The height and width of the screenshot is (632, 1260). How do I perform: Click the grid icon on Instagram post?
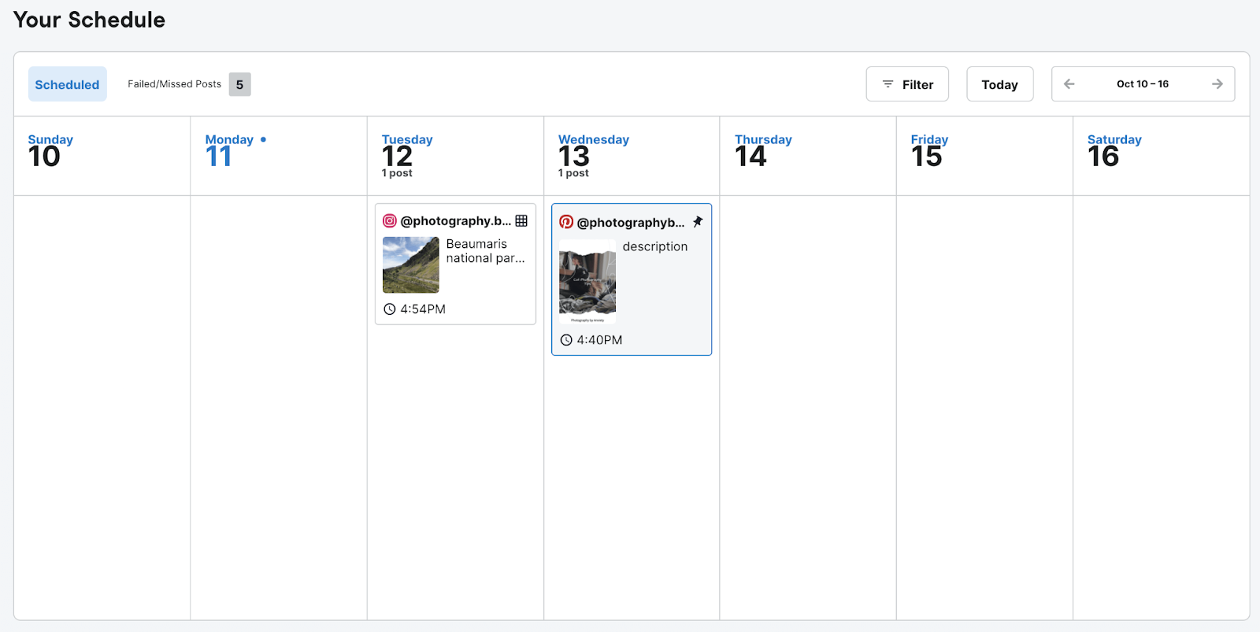point(521,221)
